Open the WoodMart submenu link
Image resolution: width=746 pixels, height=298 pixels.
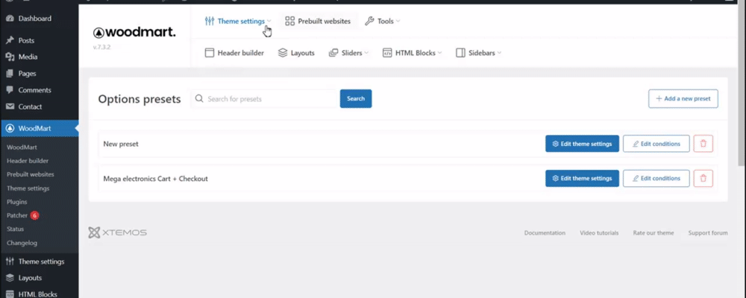(22, 148)
